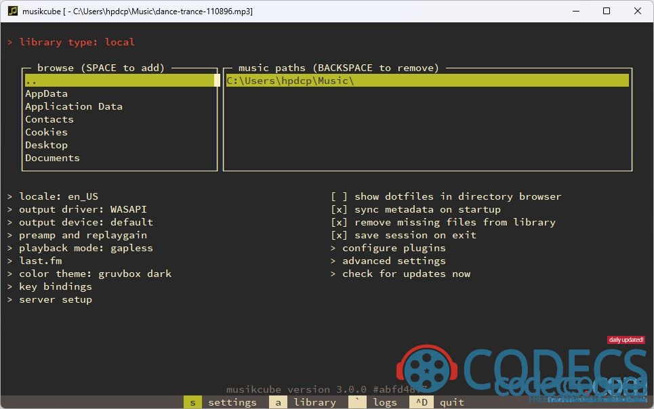Open configure plugins

pos(388,248)
